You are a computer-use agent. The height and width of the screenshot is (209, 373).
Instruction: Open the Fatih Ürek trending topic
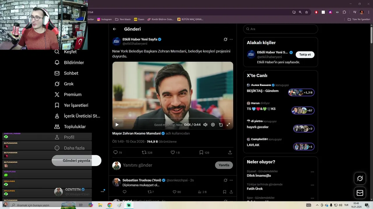pyautogui.click(x=255, y=189)
